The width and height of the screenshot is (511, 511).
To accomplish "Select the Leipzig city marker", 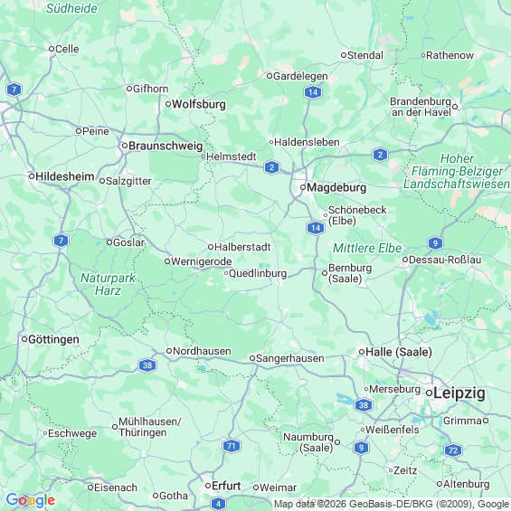I will (x=430, y=393).
